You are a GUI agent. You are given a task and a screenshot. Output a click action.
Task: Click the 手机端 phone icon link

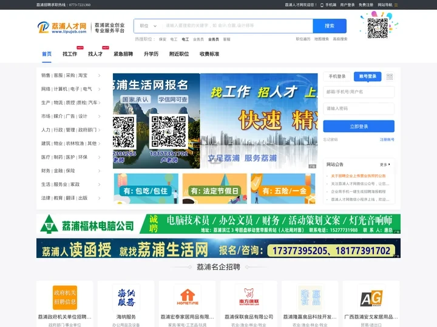[328, 5]
